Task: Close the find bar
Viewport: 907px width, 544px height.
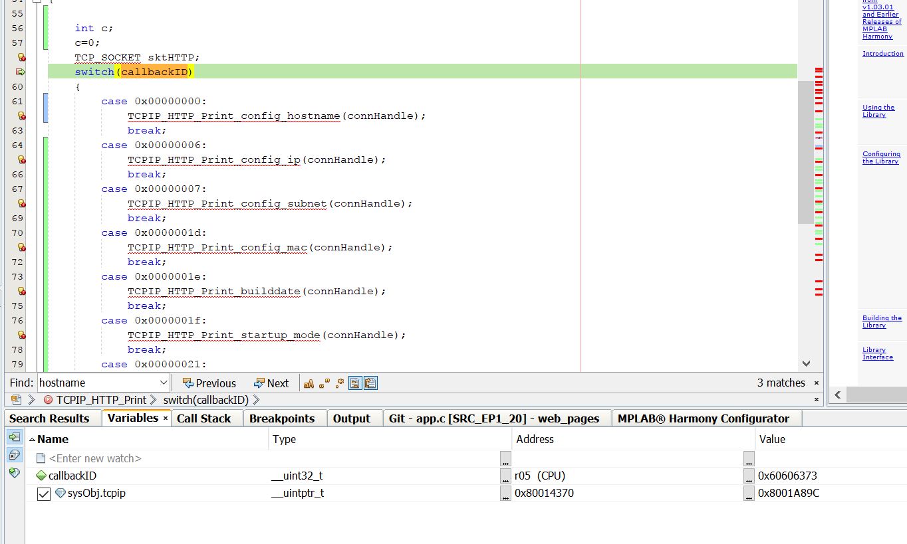Action: pyautogui.click(x=817, y=383)
